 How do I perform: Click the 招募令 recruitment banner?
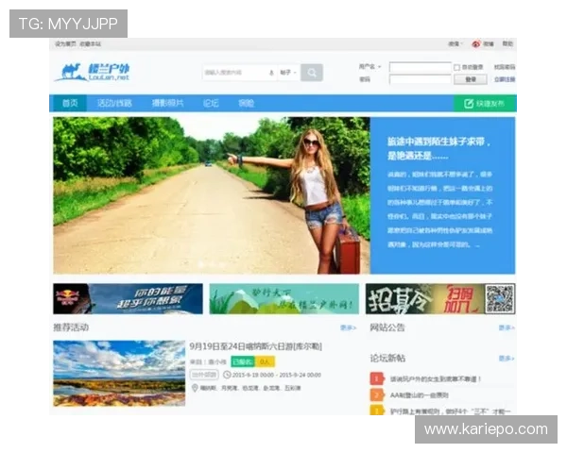pos(440,299)
